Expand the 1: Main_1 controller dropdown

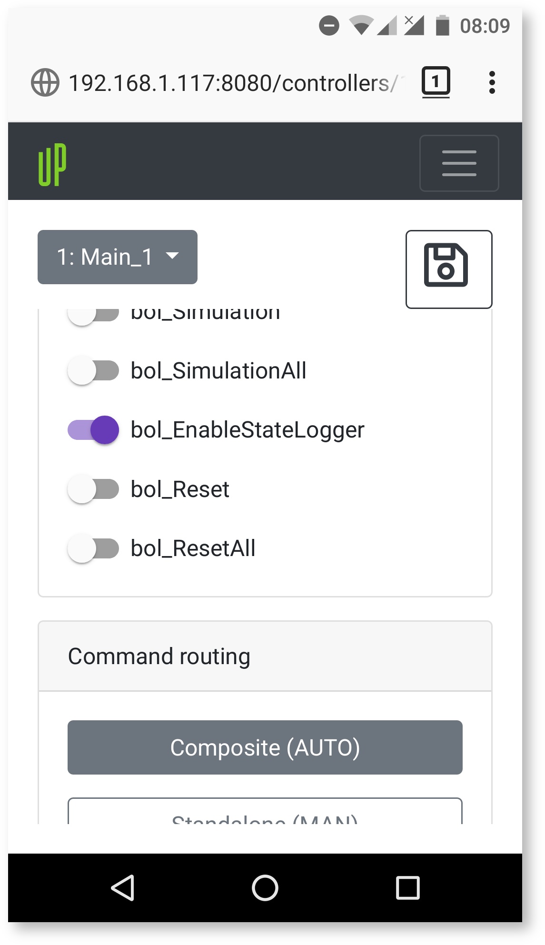click(x=118, y=257)
